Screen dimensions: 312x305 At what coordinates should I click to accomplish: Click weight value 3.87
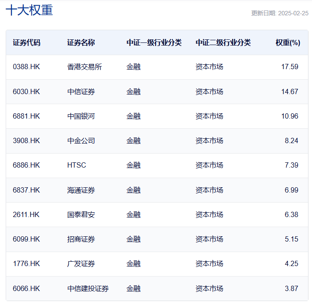click(x=291, y=289)
